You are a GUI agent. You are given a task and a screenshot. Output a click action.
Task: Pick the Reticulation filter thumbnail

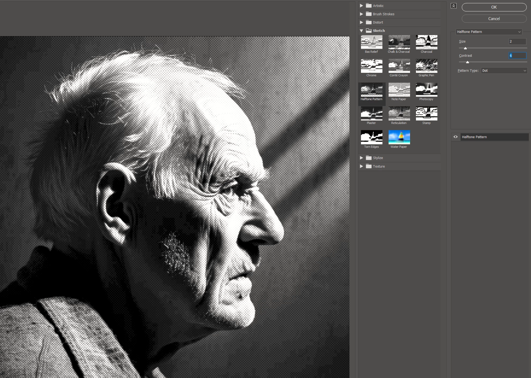point(399,114)
